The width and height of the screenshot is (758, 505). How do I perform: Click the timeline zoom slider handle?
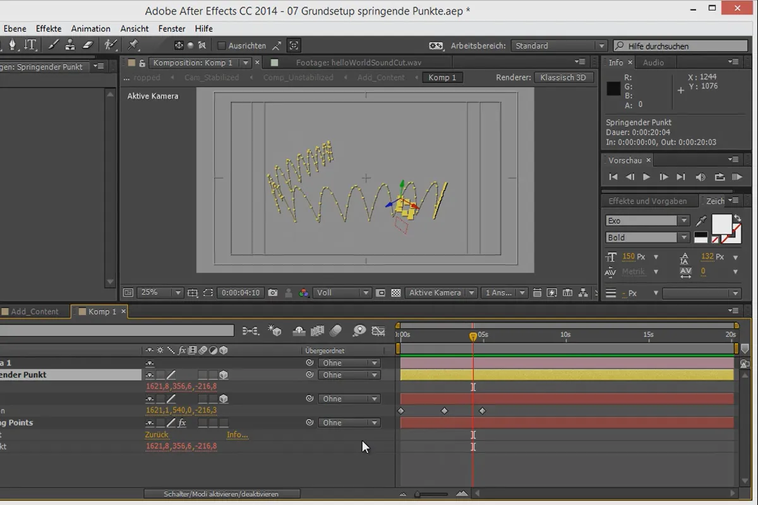click(417, 494)
